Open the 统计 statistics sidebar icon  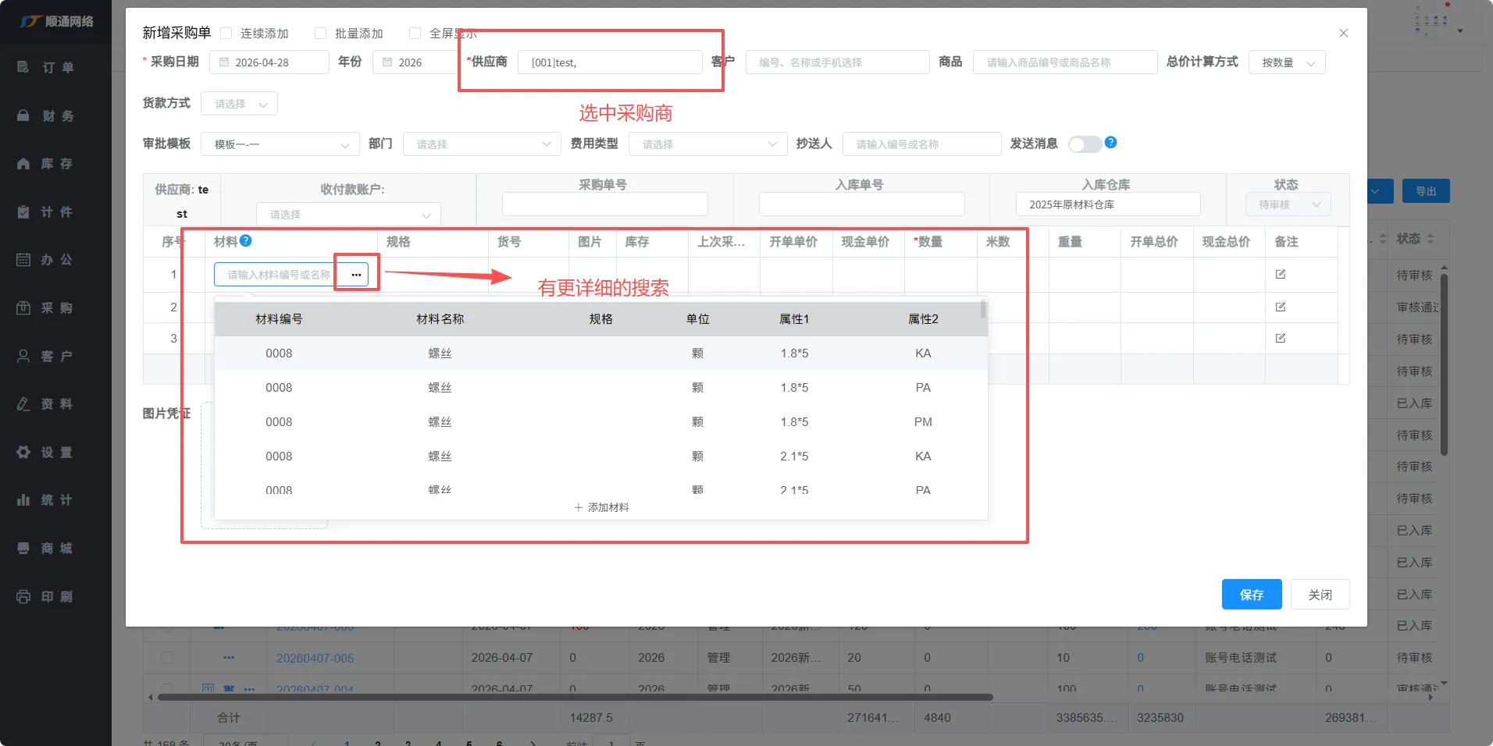point(23,500)
